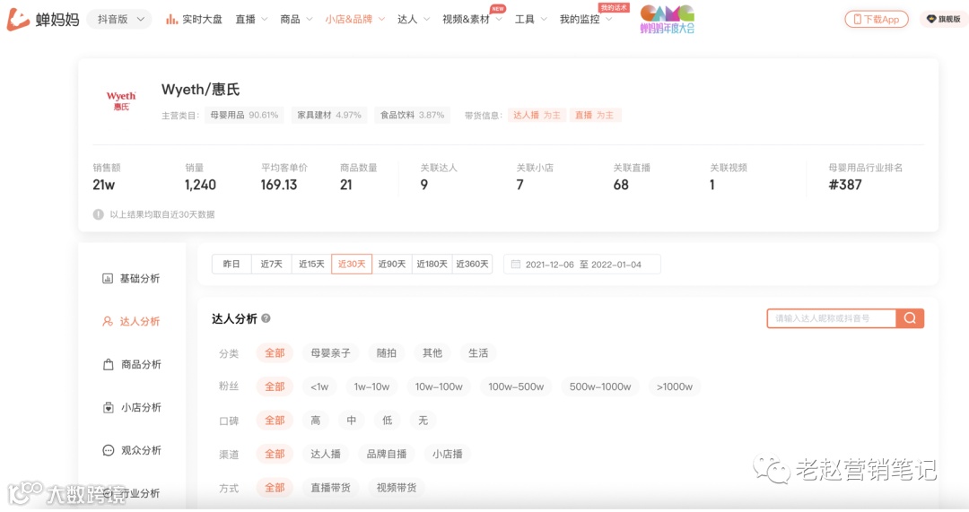Select the 近360天 time range
This screenshot has height=512, width=969.
(472, 264)
